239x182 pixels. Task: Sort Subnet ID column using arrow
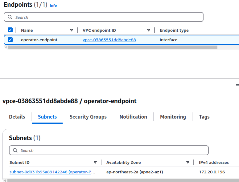(95, 162)
